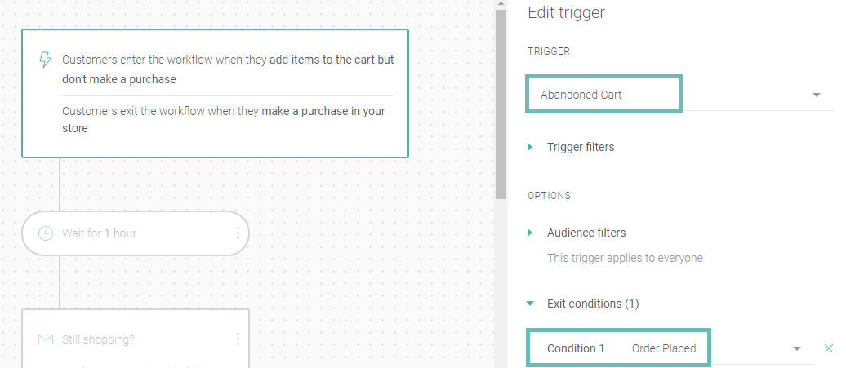The image size is (846, 368).
Task: Click the Trigger filters label
Action: tap(581, 147)
